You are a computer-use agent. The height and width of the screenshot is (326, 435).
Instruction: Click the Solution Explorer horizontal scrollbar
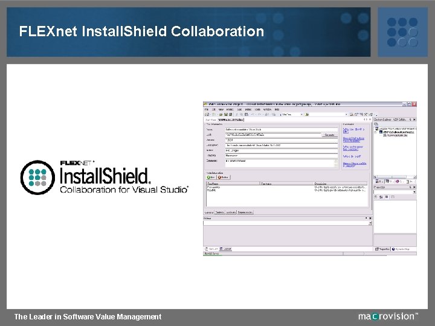point(395,177)
